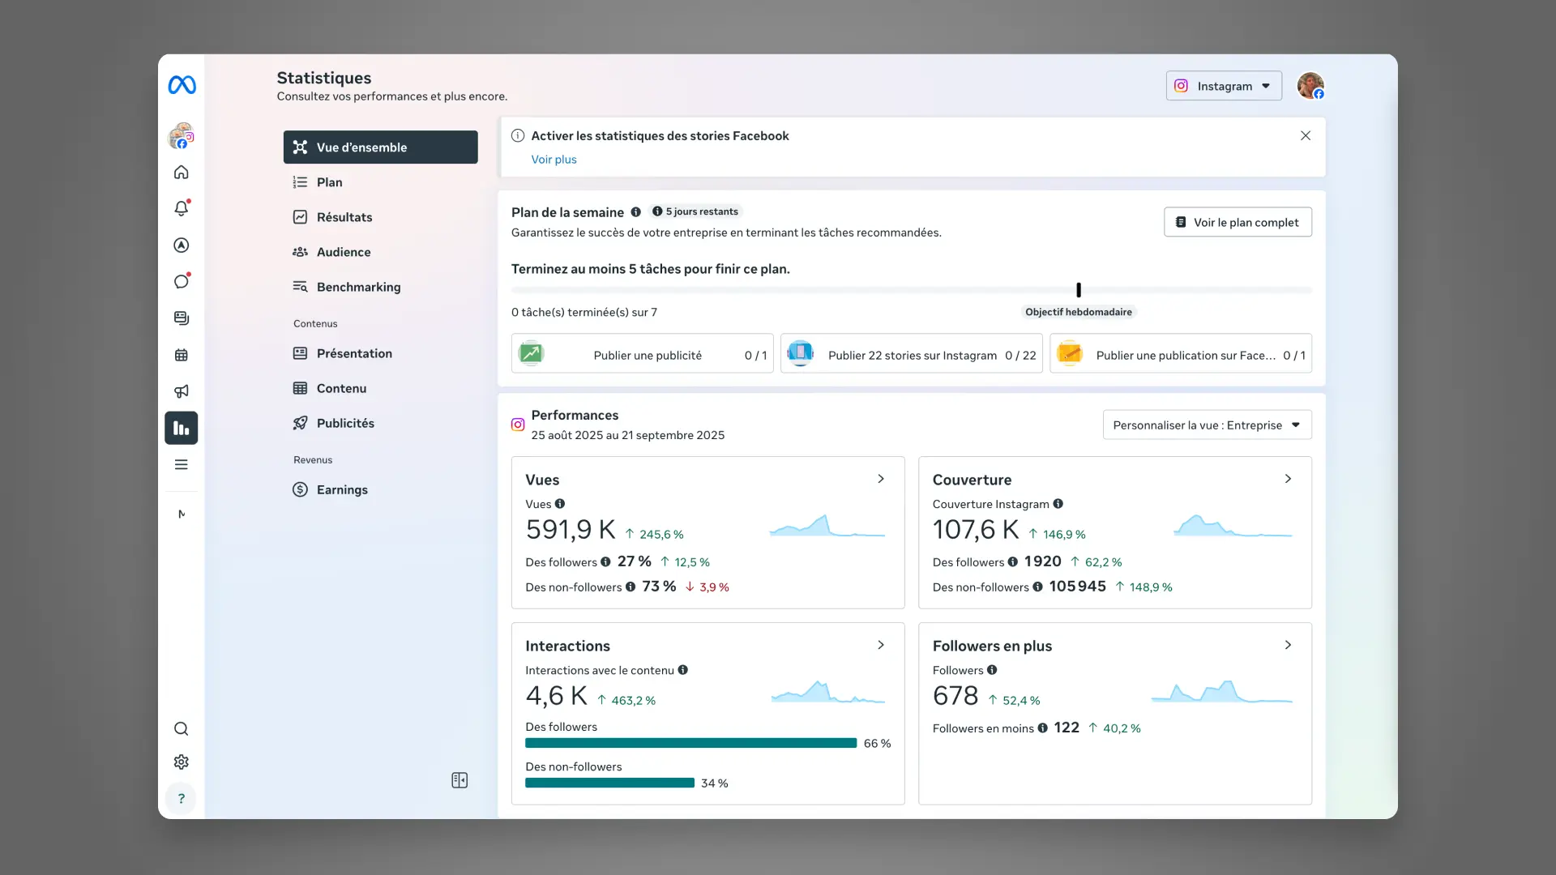Click the Voir plus link
Image resolution: width=1556 pixels, height=875 pixels.
pos(554,160)
